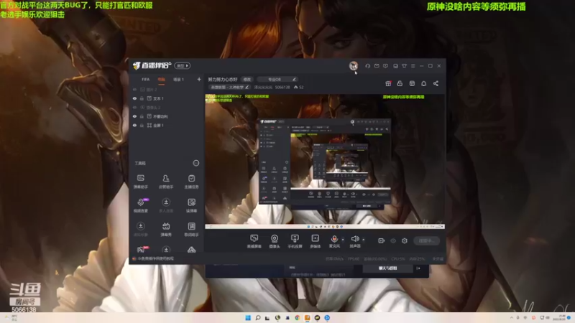Edit the 英雄联盟 category tag
This screenshot has width=575, height=323.
pos(230,88)
